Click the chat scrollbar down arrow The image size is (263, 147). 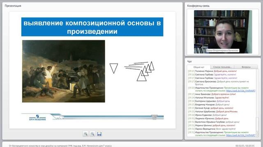point(257,135)
